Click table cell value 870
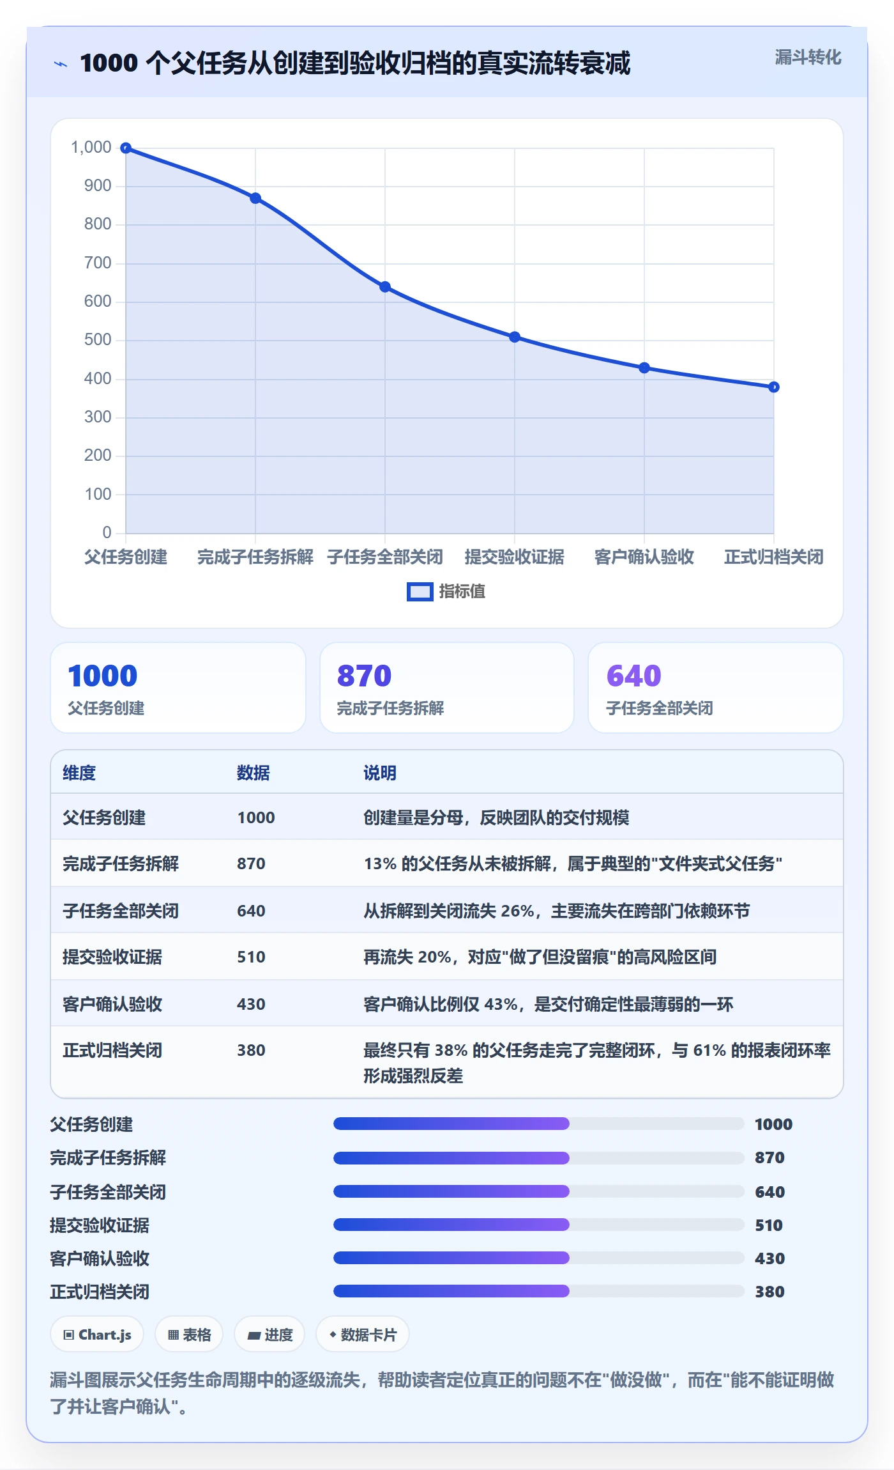 coord(251,863)
